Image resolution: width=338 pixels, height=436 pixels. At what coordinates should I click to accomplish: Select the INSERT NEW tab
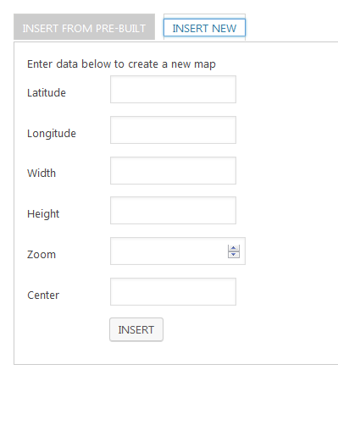coord(204,28)
